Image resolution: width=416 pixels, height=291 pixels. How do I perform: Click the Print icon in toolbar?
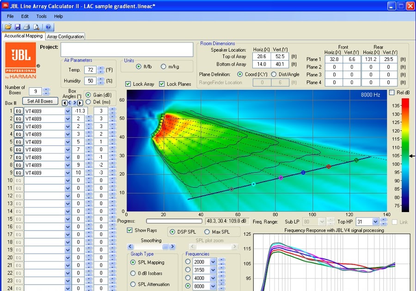(x=27, y=27)
